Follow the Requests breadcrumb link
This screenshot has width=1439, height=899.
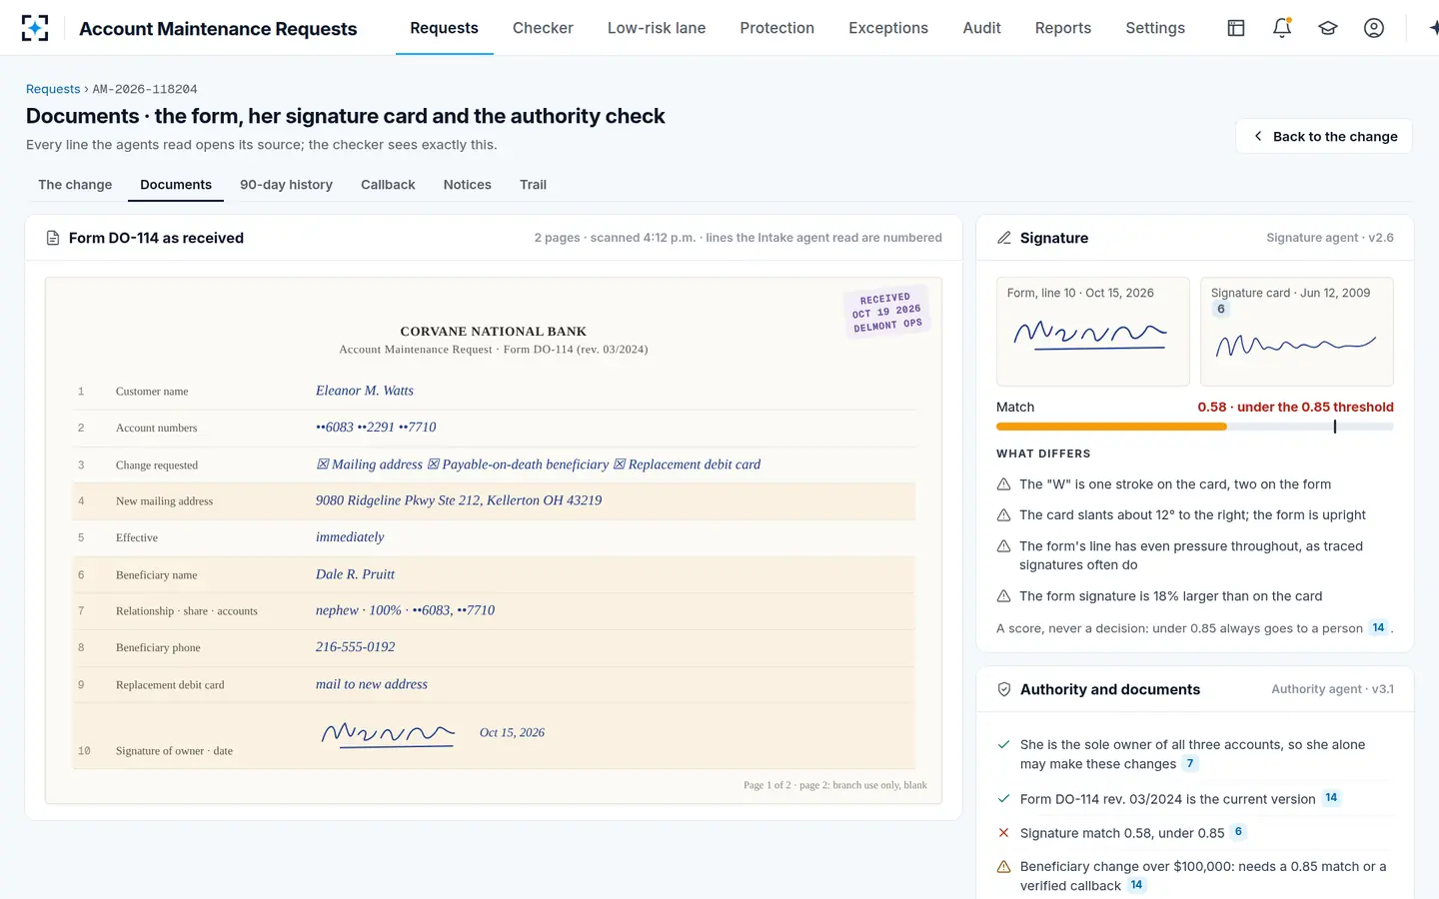tap(53, 89)
